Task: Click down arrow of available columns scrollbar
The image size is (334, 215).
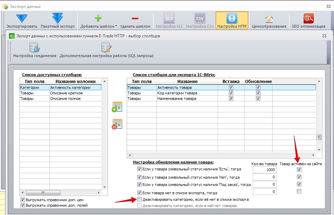Action: (105, 187)
